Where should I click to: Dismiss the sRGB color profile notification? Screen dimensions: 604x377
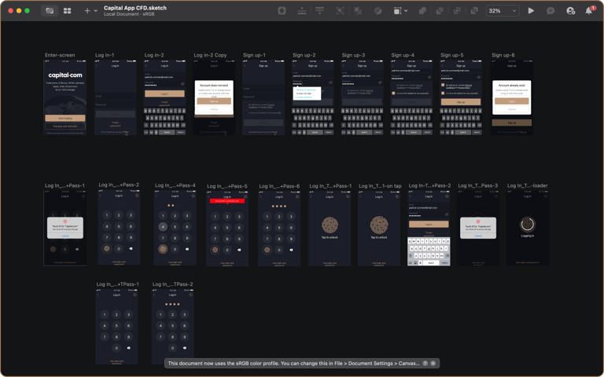[433, 364]
